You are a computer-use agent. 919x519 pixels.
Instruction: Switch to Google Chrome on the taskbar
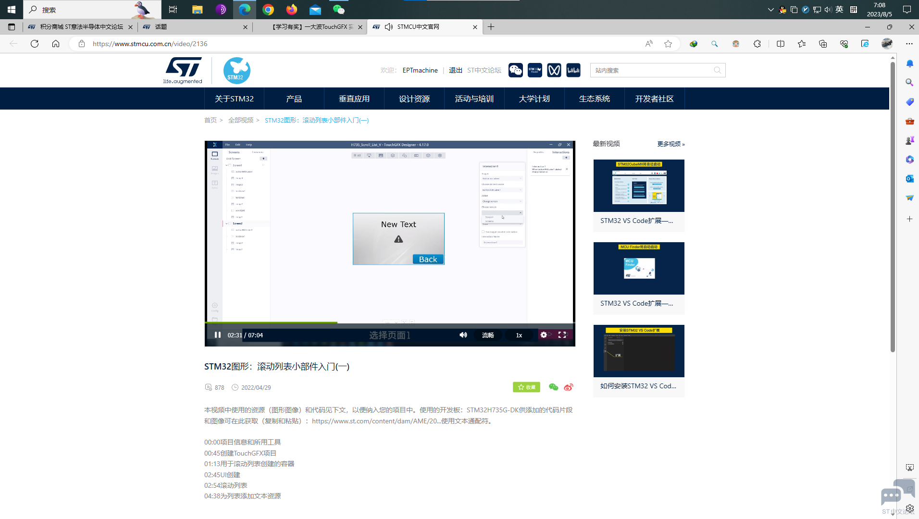click(268, 10)
